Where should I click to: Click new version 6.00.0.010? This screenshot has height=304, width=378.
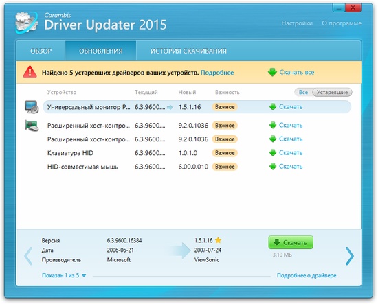point(193,167)
